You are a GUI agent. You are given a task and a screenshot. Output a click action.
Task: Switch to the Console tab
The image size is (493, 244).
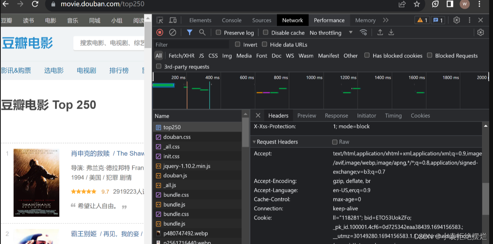[232, 20]
